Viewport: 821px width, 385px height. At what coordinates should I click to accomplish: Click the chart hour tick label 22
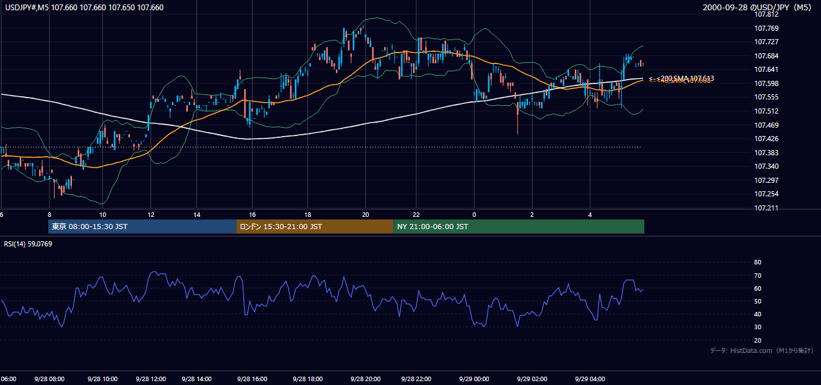pos(416,214)
